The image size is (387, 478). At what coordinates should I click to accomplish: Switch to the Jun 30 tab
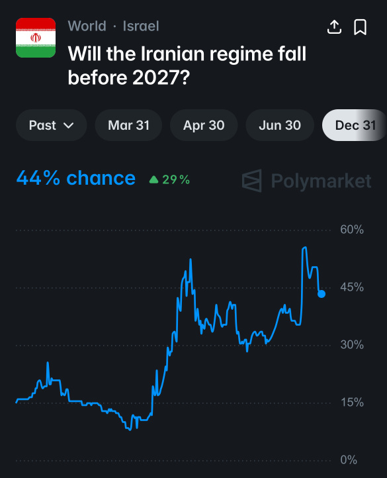pos(280,125)
